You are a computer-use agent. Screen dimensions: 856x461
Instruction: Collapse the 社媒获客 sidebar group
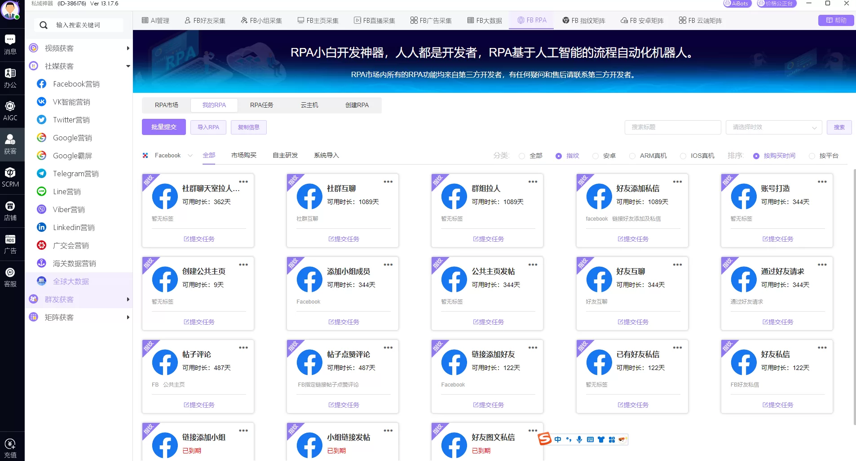pos(128,66)
